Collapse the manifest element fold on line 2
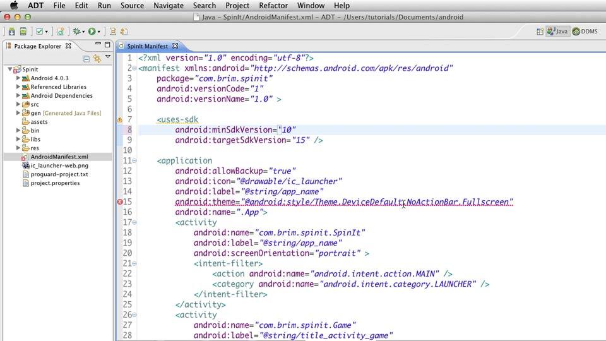The width and height of the screenshot is (606, 341). pos(134,68)
